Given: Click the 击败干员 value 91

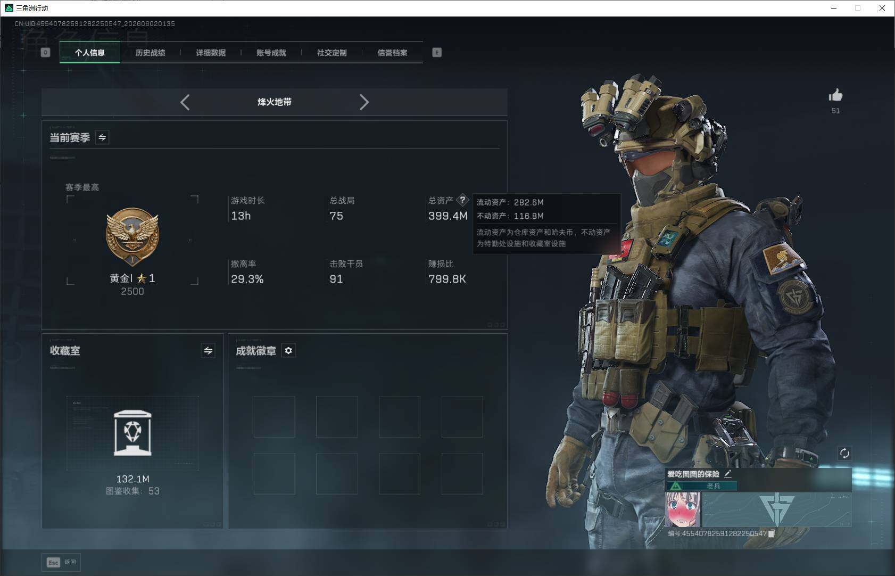Looking at the screenshot, I should point(336,279).
